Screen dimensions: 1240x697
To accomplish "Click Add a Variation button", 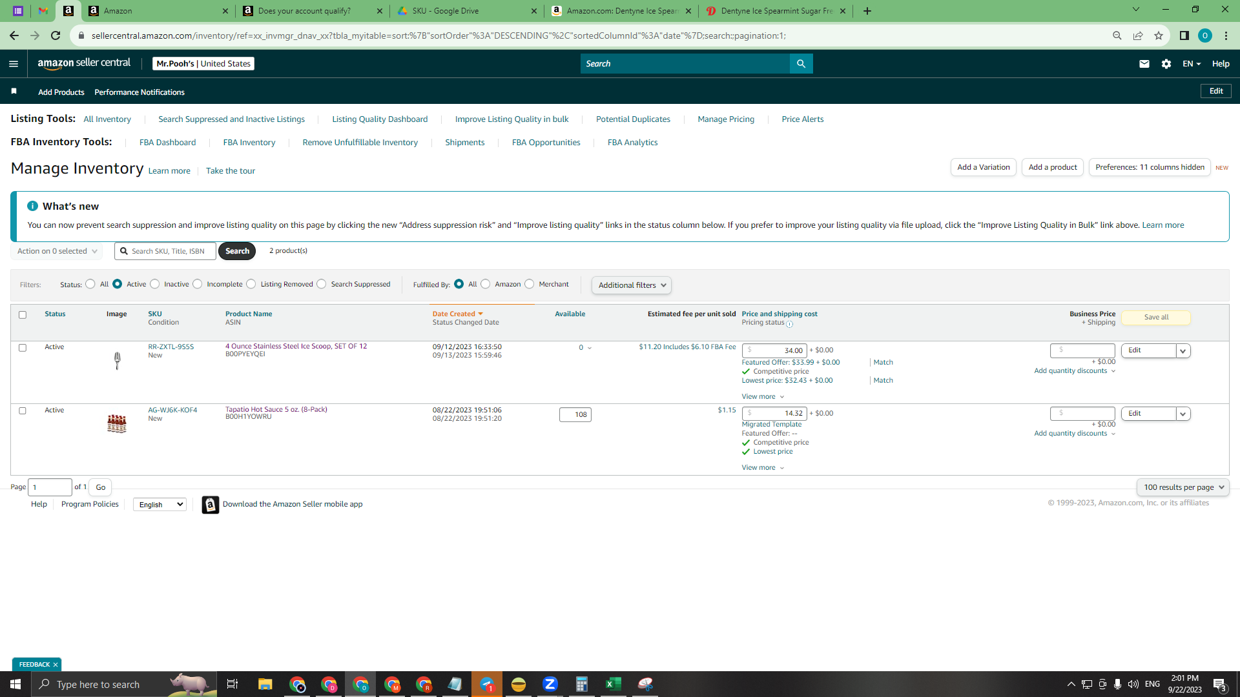I will click(x=984, y=167).
